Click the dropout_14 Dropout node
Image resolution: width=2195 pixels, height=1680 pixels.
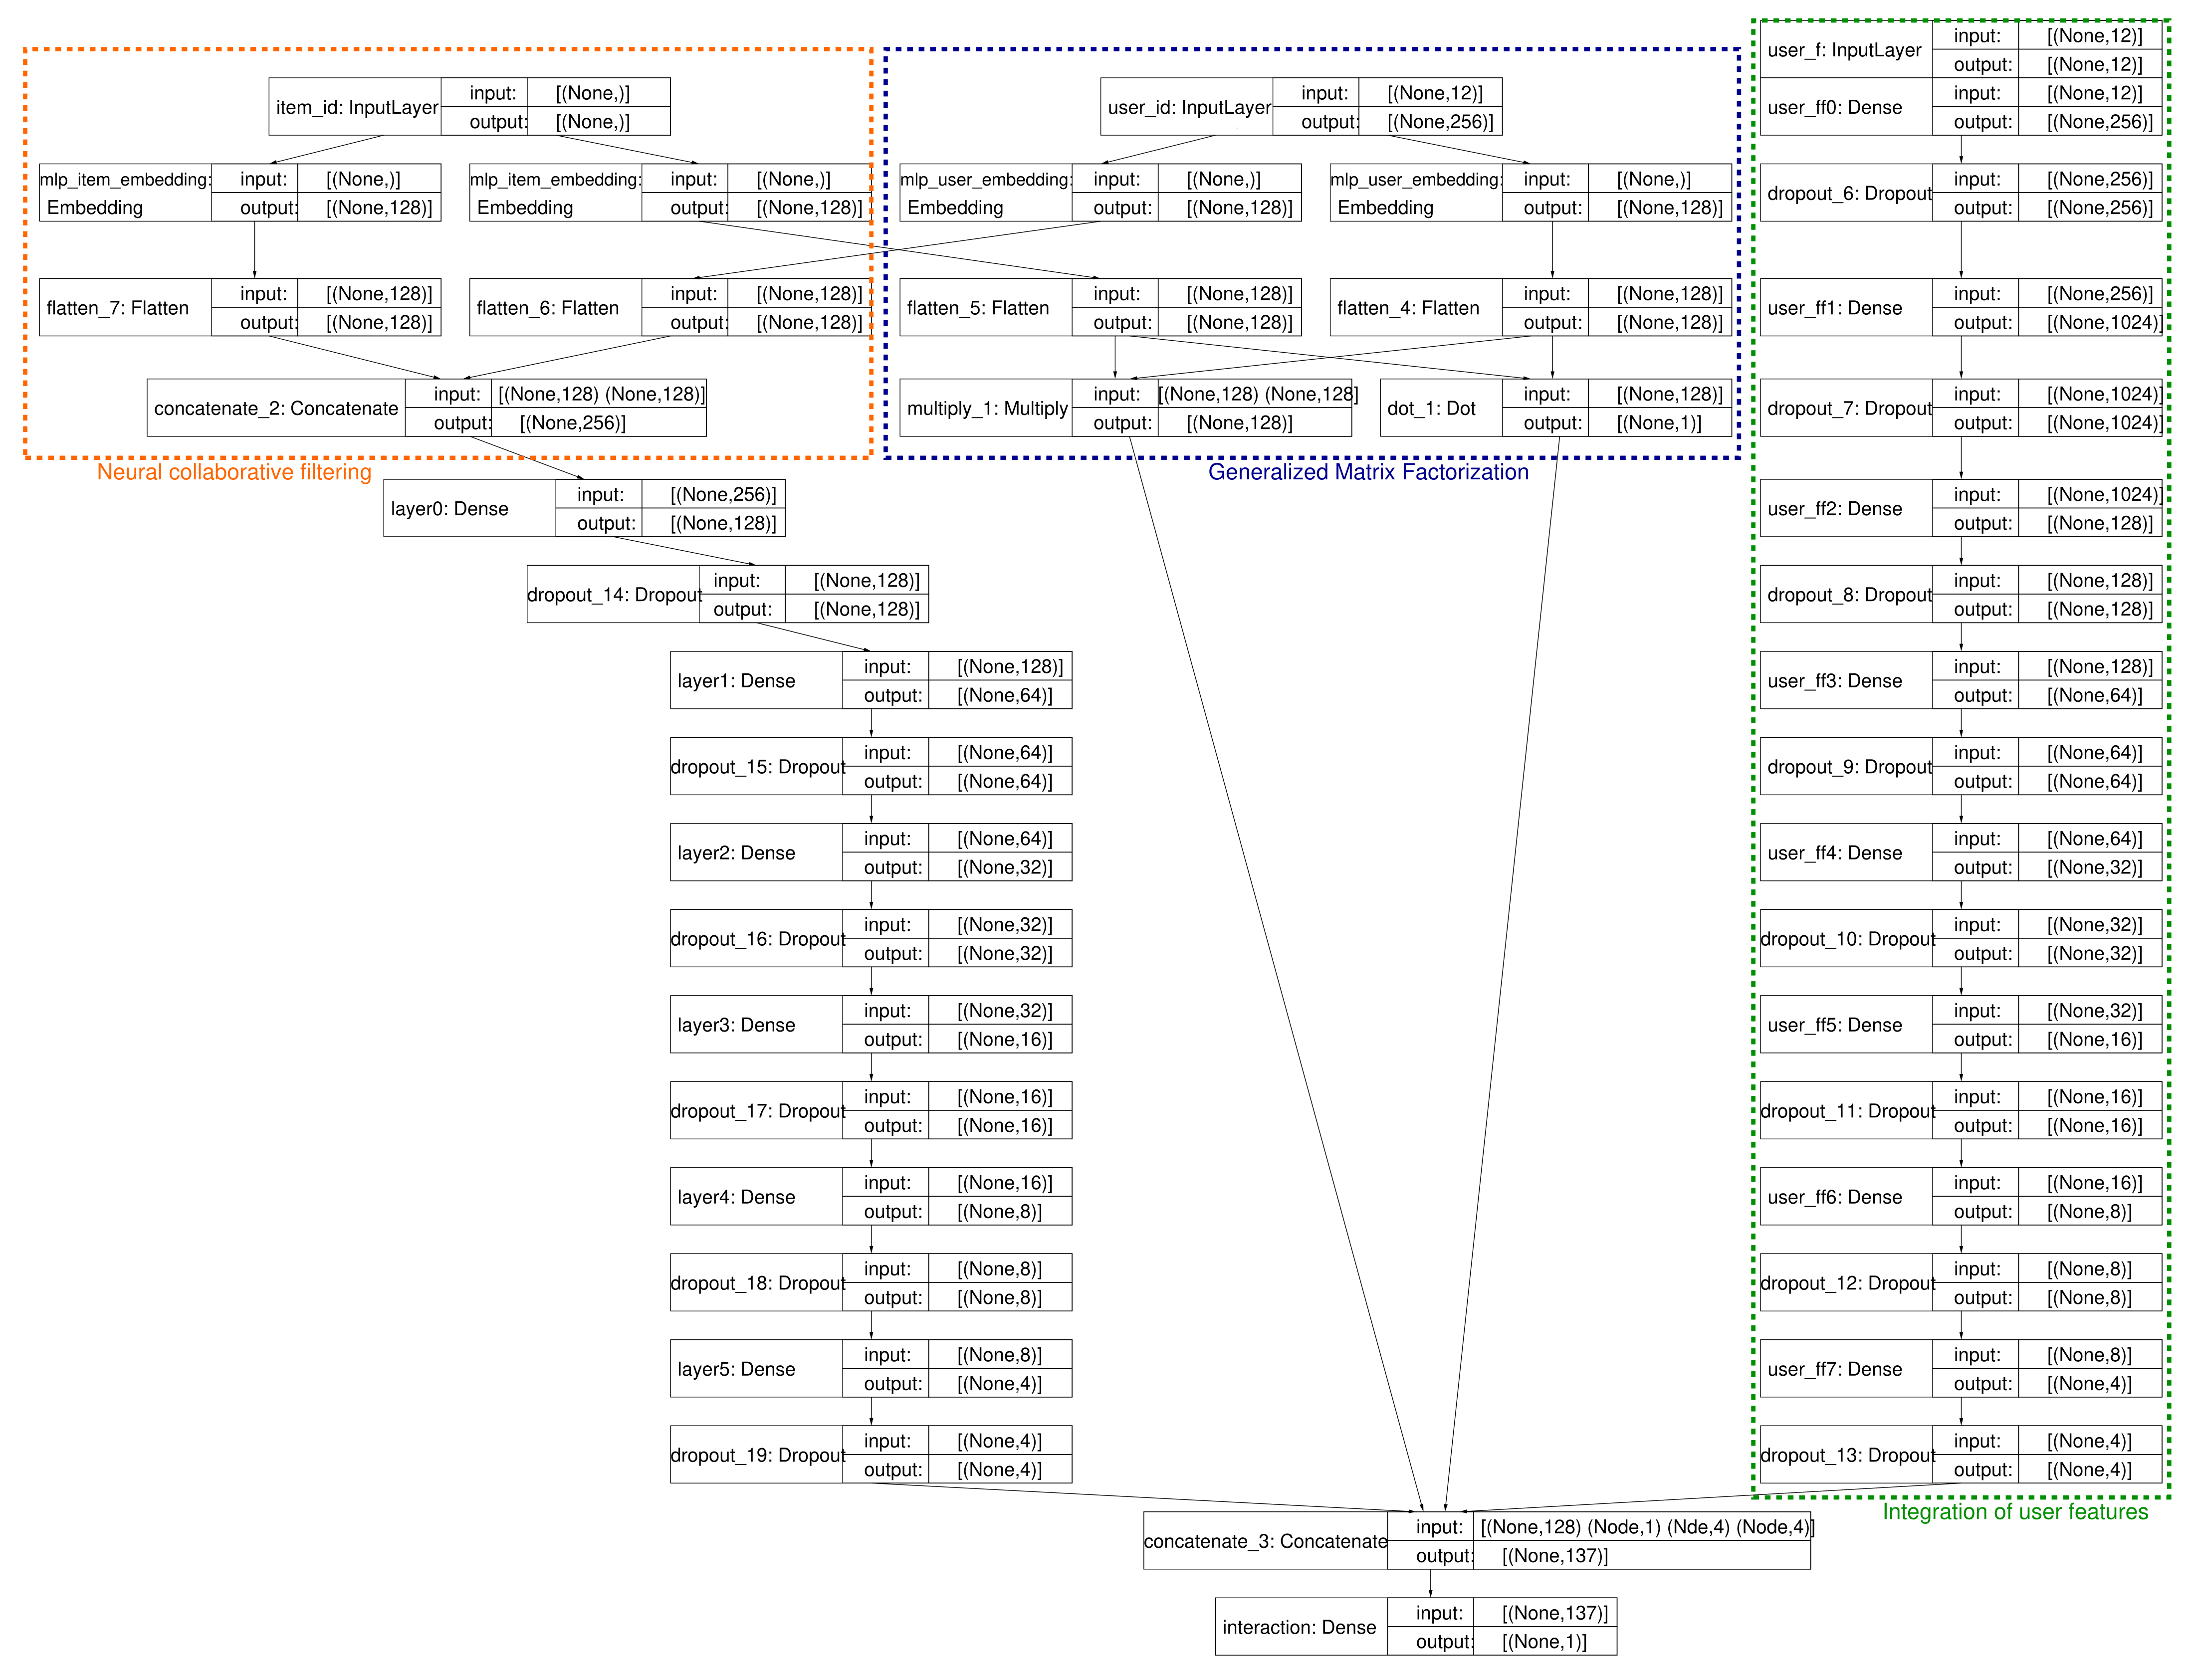coord(614,595)
